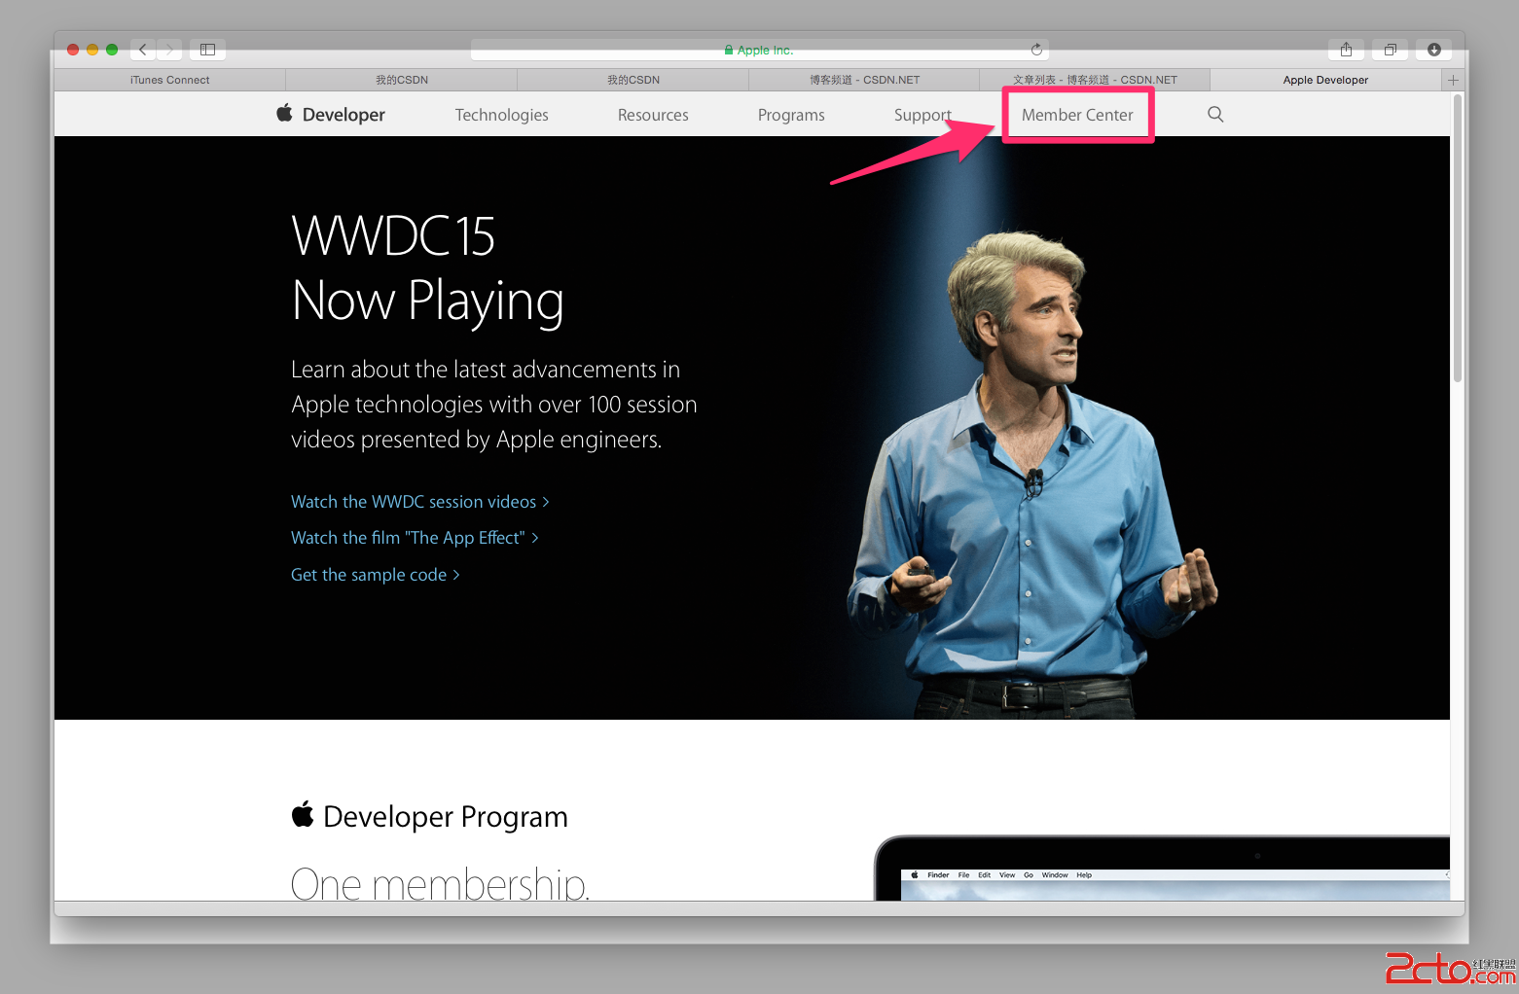Open "The App Effect" film link
The width and height of the screenshot is (1519, 994).
415,538
